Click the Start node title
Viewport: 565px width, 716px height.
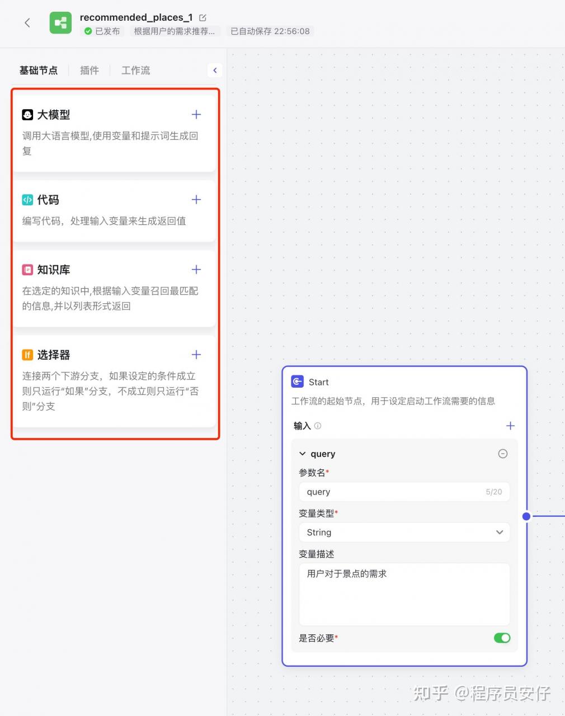pyautogui.click(x=319, y=382)
